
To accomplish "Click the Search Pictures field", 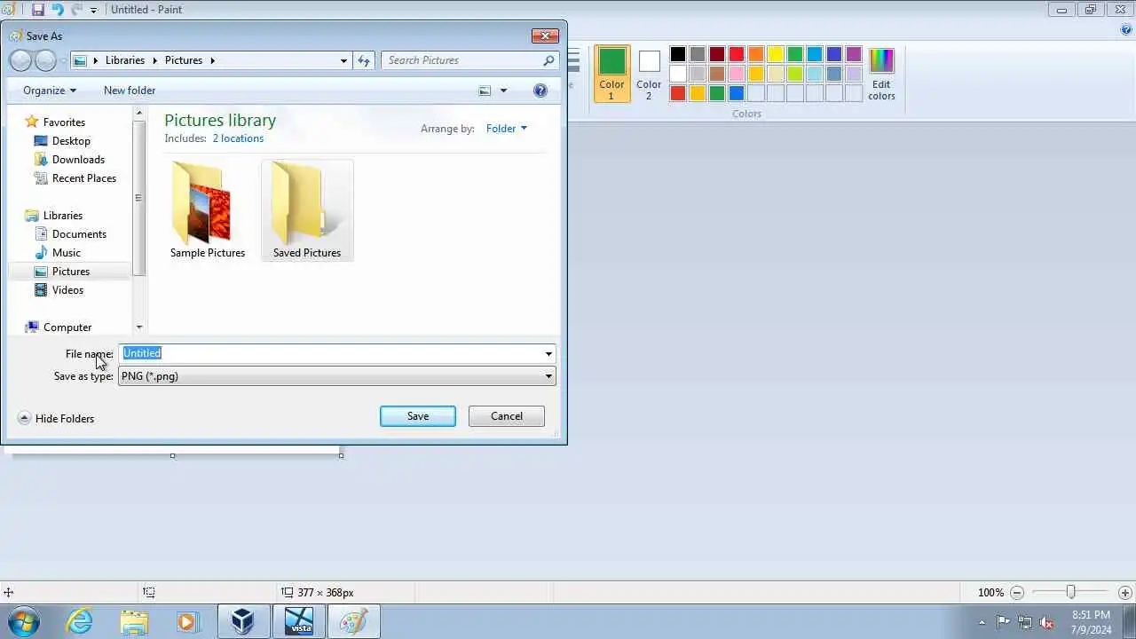I will click(x=461, y=60).
